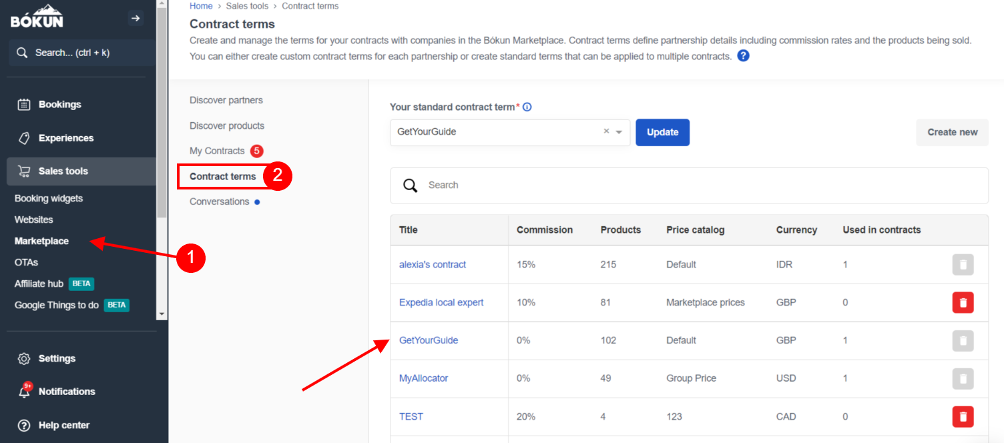
Task: Click the Price catalog column header
Action: 696,230
